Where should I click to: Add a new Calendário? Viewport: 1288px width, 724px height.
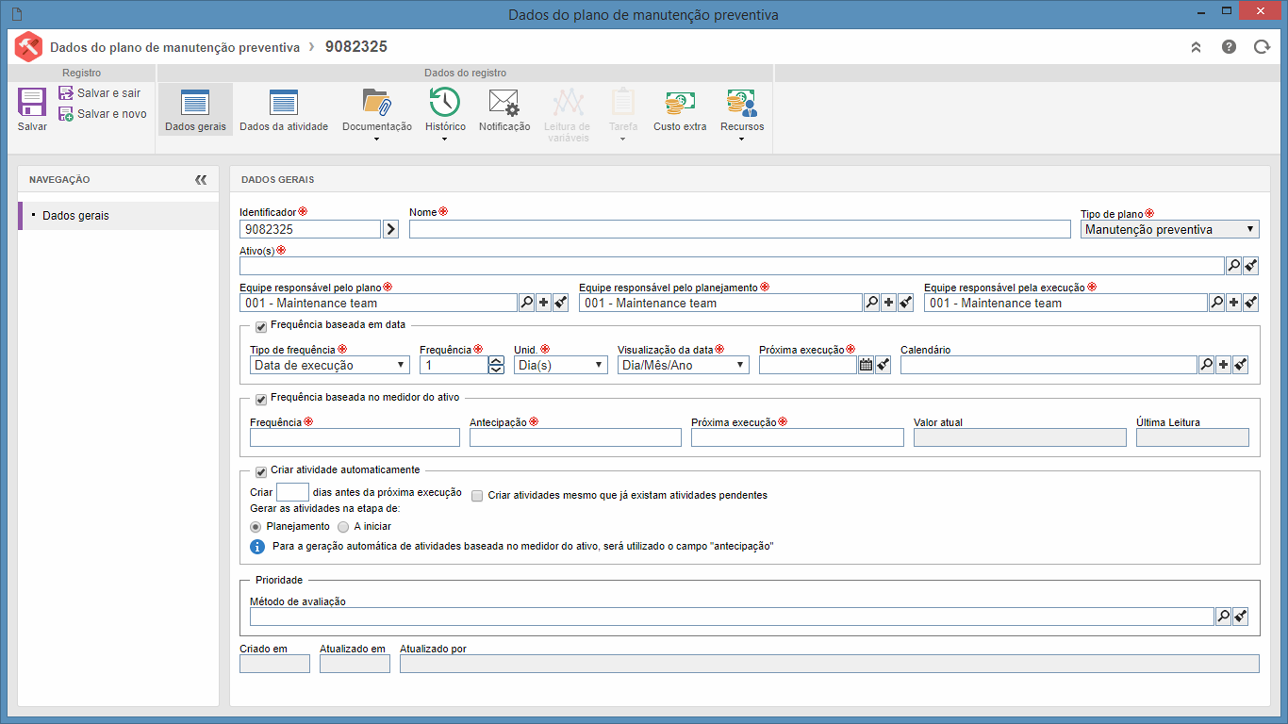(1224, 365)
